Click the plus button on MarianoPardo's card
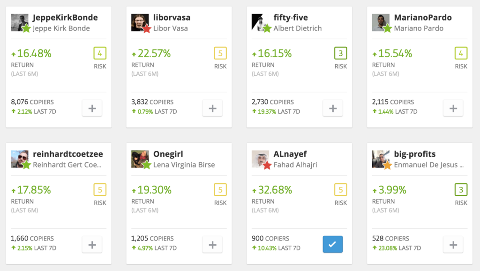This screenshot has width=480, height=271. (x=453, y=108)
